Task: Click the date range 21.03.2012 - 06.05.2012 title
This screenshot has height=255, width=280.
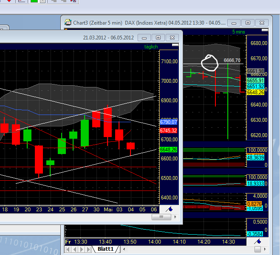Action: [108, 38]
